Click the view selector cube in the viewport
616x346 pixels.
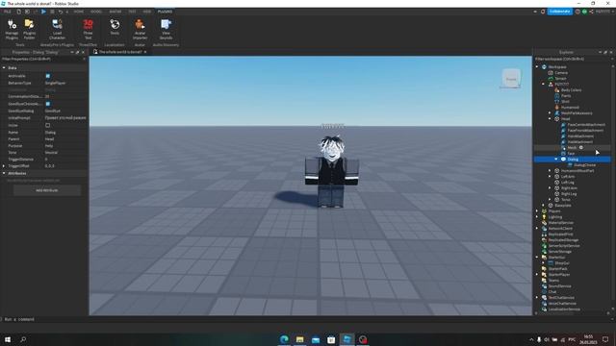(x=511, y=78)
